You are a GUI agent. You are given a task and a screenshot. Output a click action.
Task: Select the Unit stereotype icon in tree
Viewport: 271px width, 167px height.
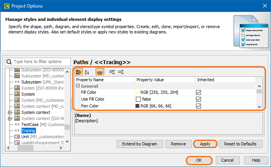coord(17,137)
